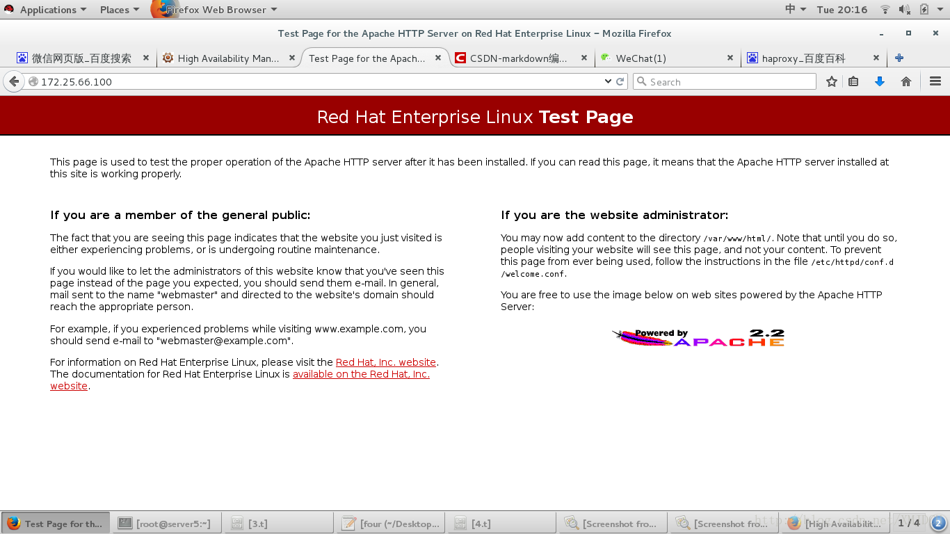Open the [4.t] window from the taskbar

click(x=501, y=523)
